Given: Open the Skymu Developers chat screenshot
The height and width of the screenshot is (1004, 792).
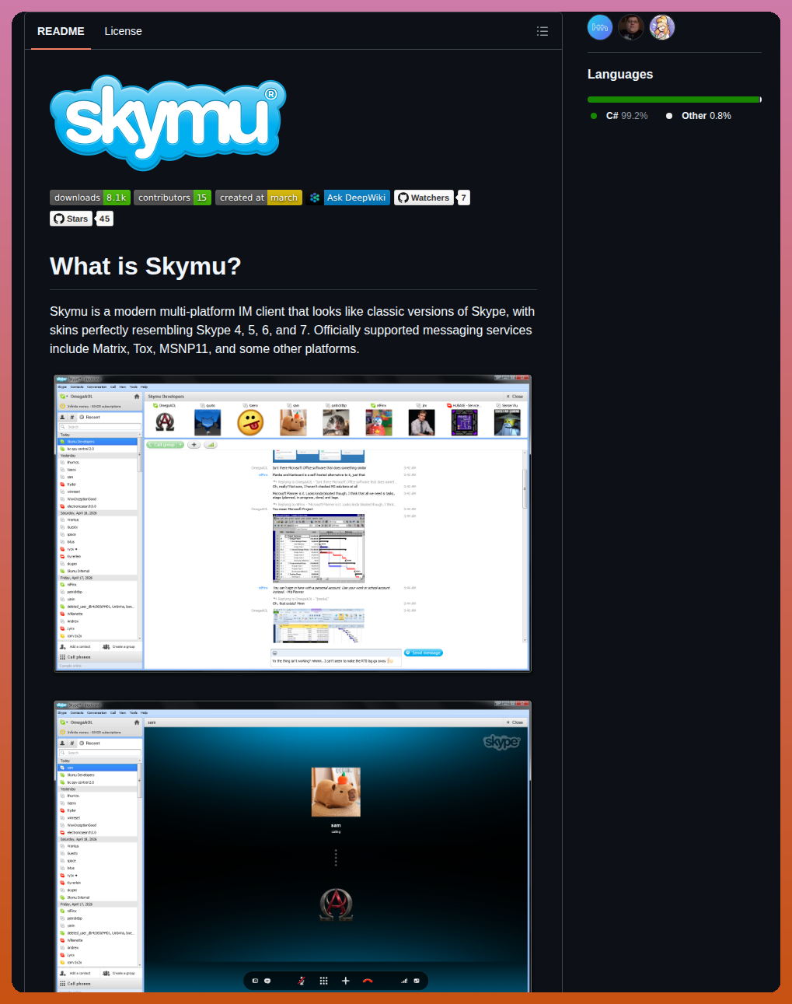Looking at the screenshot, I should click(293, 523).
